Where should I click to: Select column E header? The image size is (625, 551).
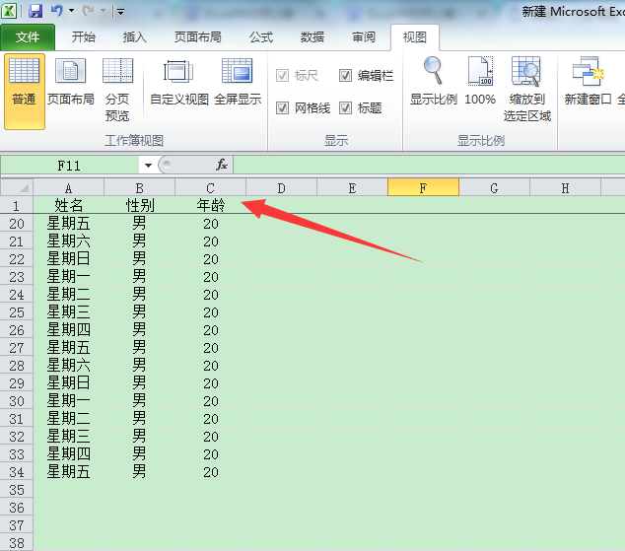(x=352, y=188)
